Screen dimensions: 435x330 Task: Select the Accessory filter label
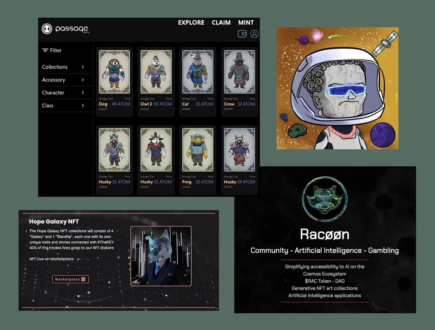coord(53,80)
